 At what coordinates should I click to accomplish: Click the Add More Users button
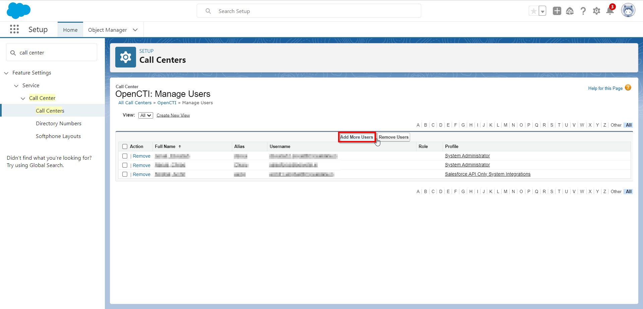click(x=357, y=137)
